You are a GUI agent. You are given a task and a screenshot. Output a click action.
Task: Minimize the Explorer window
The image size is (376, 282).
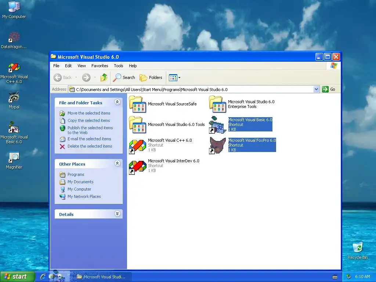(x=319, y=57)
